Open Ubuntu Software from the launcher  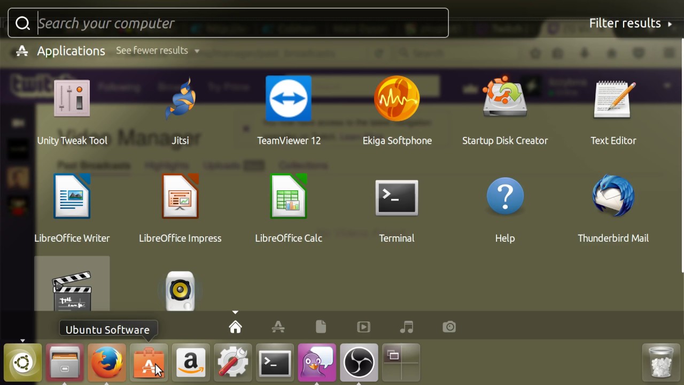(149, 363)
